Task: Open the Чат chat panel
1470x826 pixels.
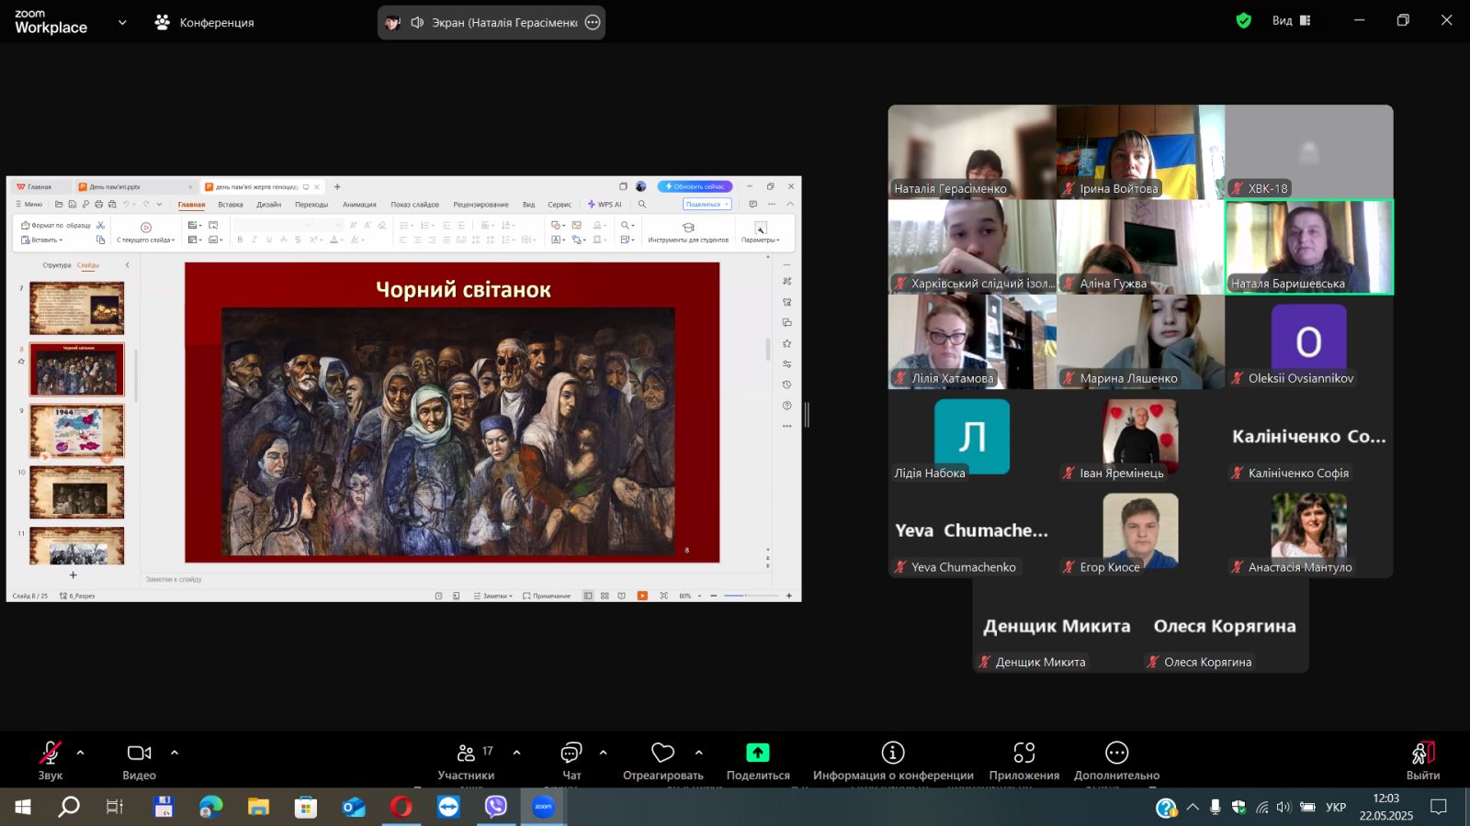Action: 571,761
